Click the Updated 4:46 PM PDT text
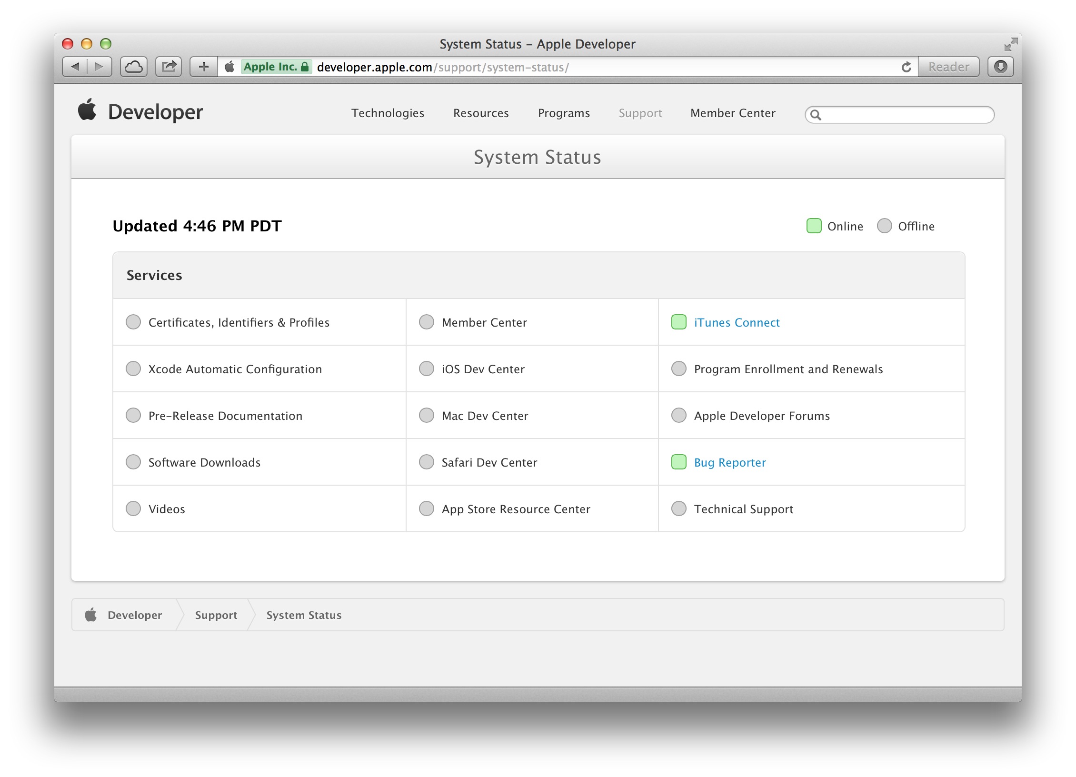The width and height of the screenshot is (1076, 777). [x=197, y=226]
